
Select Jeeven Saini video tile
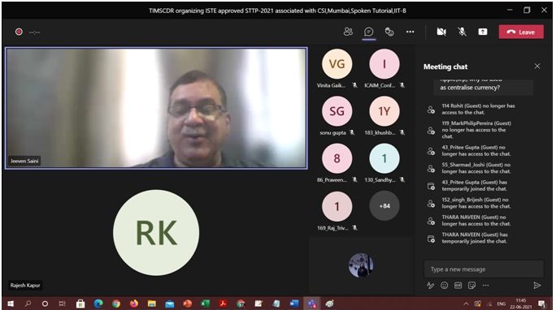pyautogui.click(x=156, y=108)
